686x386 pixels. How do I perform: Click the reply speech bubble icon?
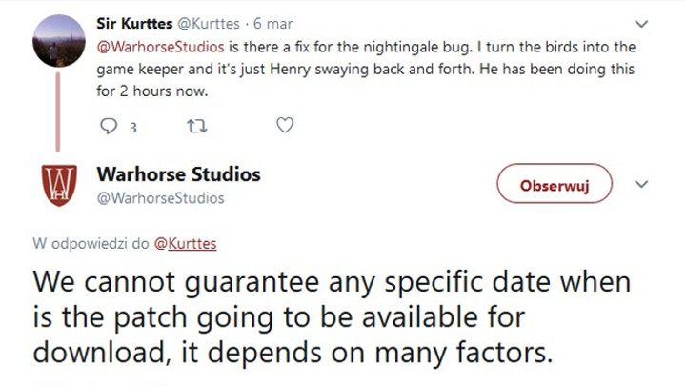point(107,125)
